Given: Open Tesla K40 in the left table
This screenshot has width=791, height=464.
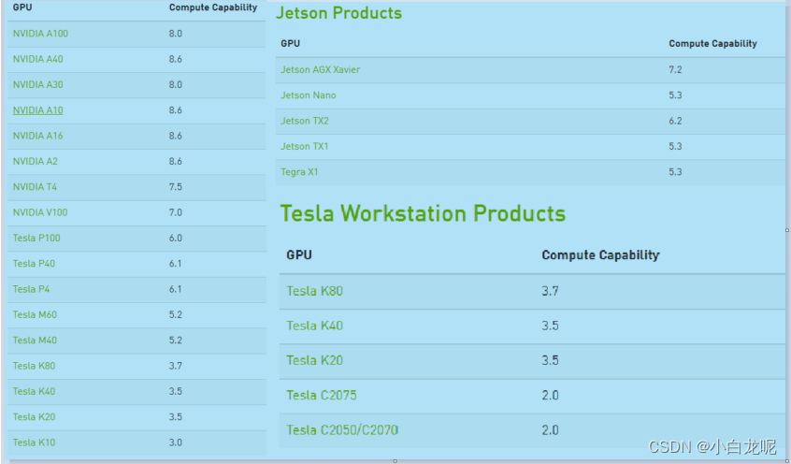Looking at the screenshot, I should click(x=34, y=391).
